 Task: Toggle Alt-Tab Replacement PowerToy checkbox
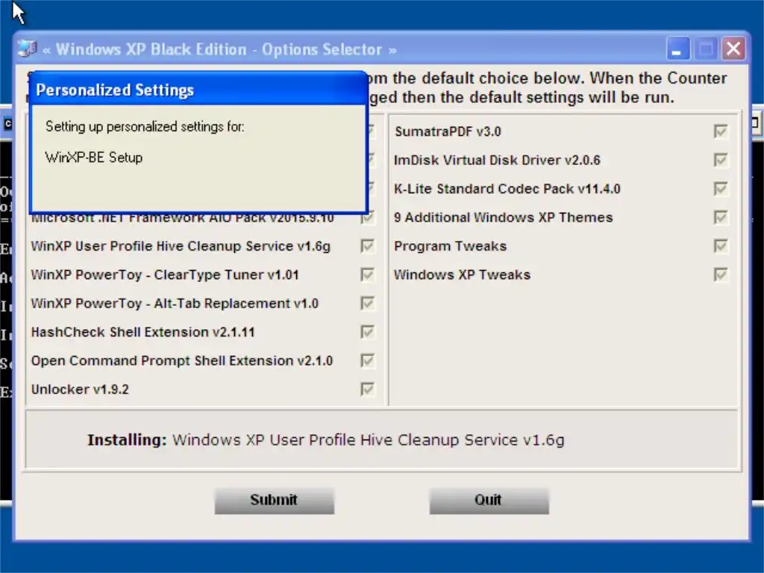coord(368,304)
